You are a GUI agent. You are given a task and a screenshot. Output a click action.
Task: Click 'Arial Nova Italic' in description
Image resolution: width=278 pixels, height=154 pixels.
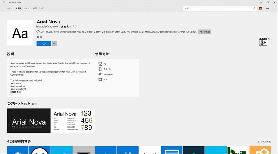pyautogui.click(x=18, y=86)
